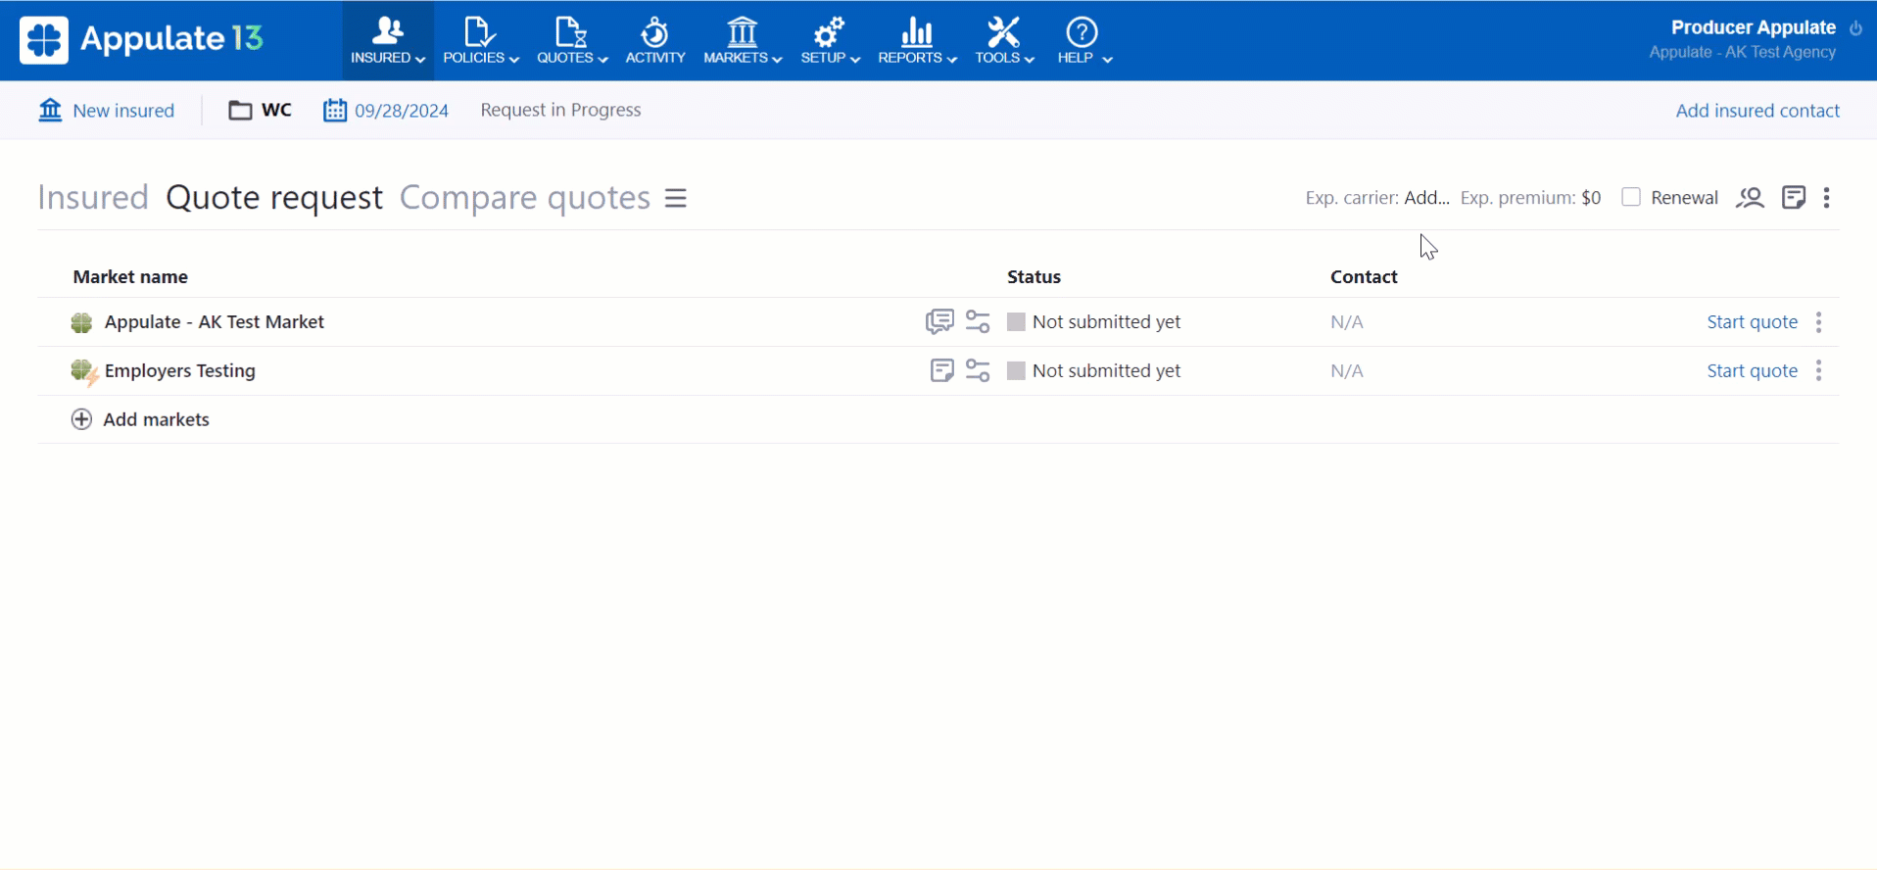Viewport: 1877px width, 870px height.
Task: Click the Not submitted yet status square for Employers Testing
Action: coord(1016,370)
